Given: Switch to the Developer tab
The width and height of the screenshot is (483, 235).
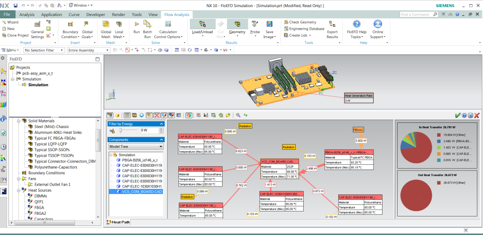Looking at the screenshot, I should pos(96,15).
